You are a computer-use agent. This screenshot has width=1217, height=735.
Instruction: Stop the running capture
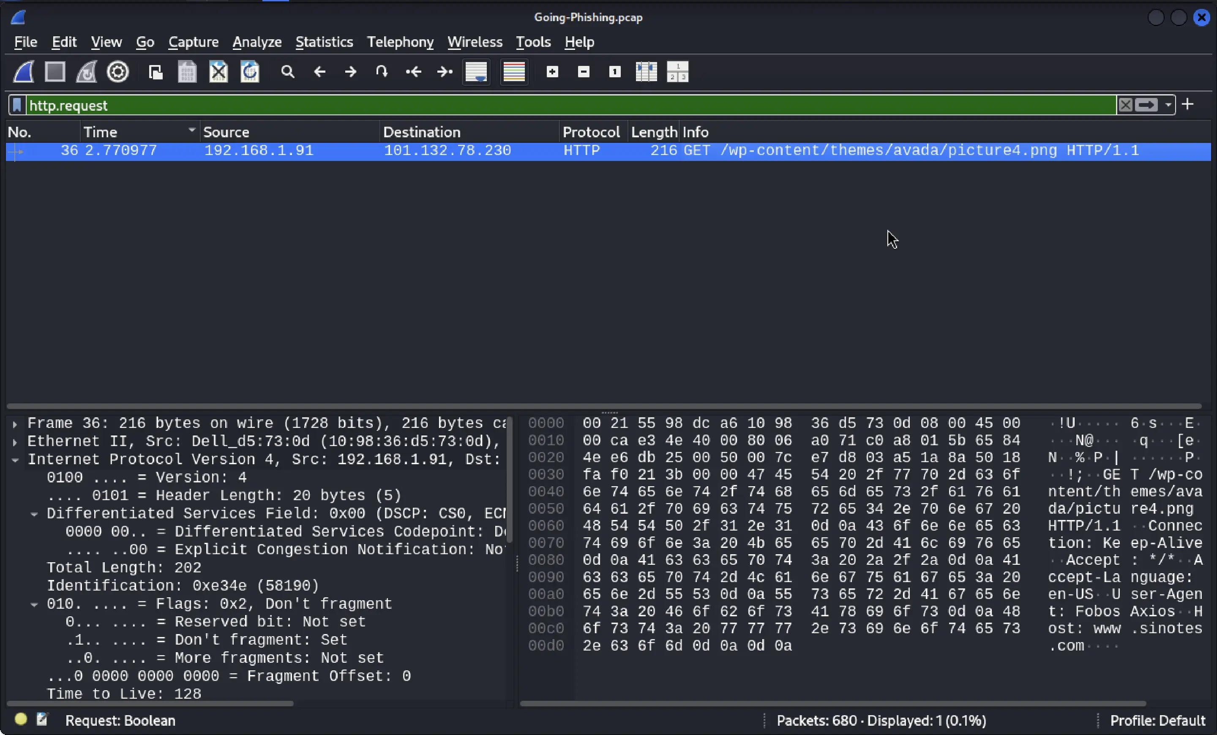click(x=55, y=72)
